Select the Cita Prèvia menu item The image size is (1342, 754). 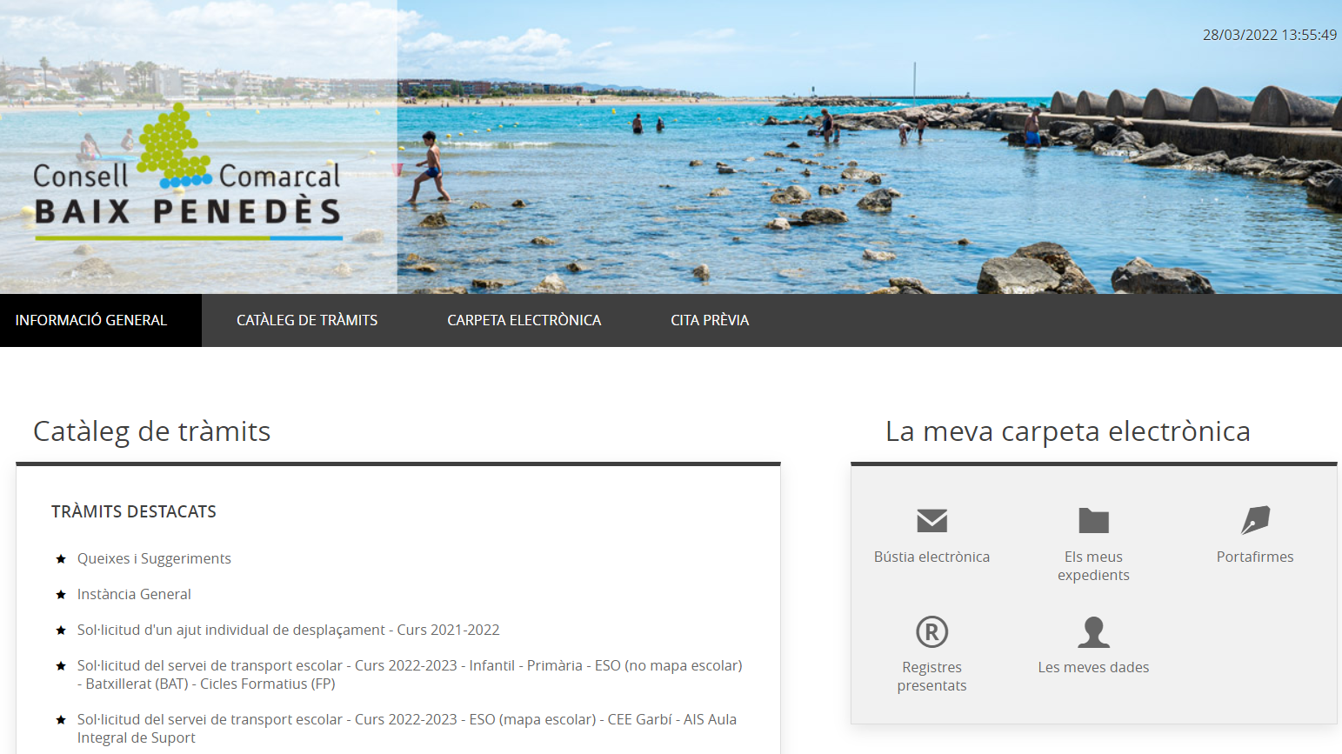710,320
